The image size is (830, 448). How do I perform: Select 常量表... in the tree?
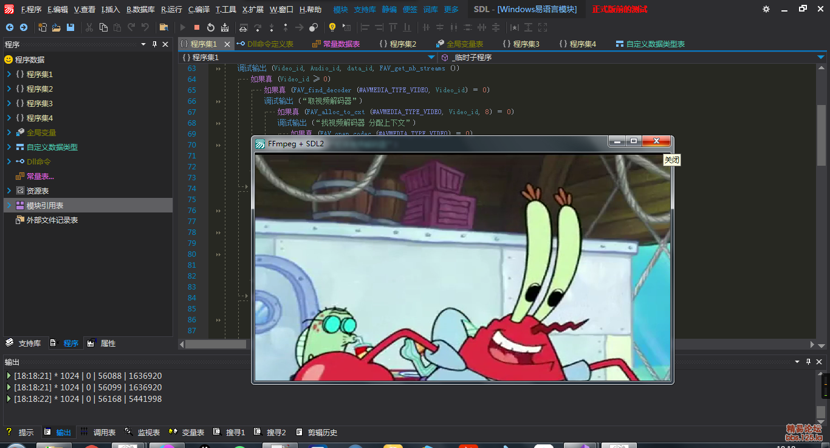[x=40, y=177]
